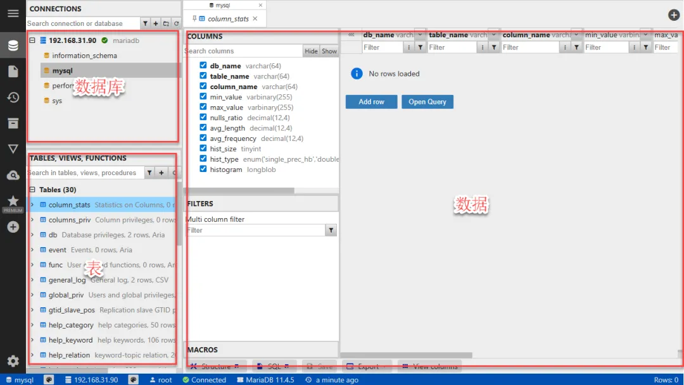Viewport: 684px width, 385px height.
Task: Click the data grid horizontal scrollbar
Action: click(406, 355)
